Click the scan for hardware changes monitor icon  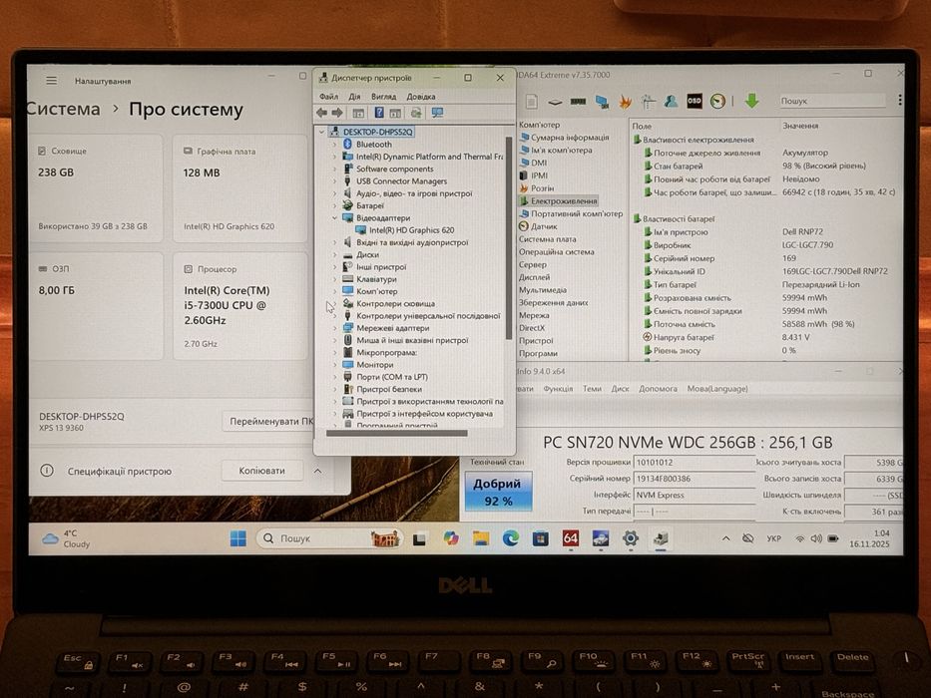tap(438, 112)
